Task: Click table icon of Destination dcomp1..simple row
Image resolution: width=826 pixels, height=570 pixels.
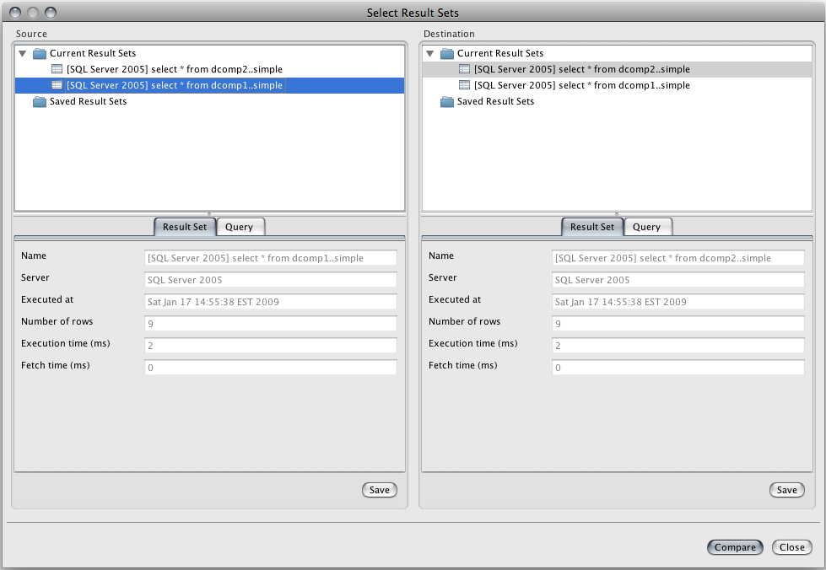Action: (x=464, y=85)
